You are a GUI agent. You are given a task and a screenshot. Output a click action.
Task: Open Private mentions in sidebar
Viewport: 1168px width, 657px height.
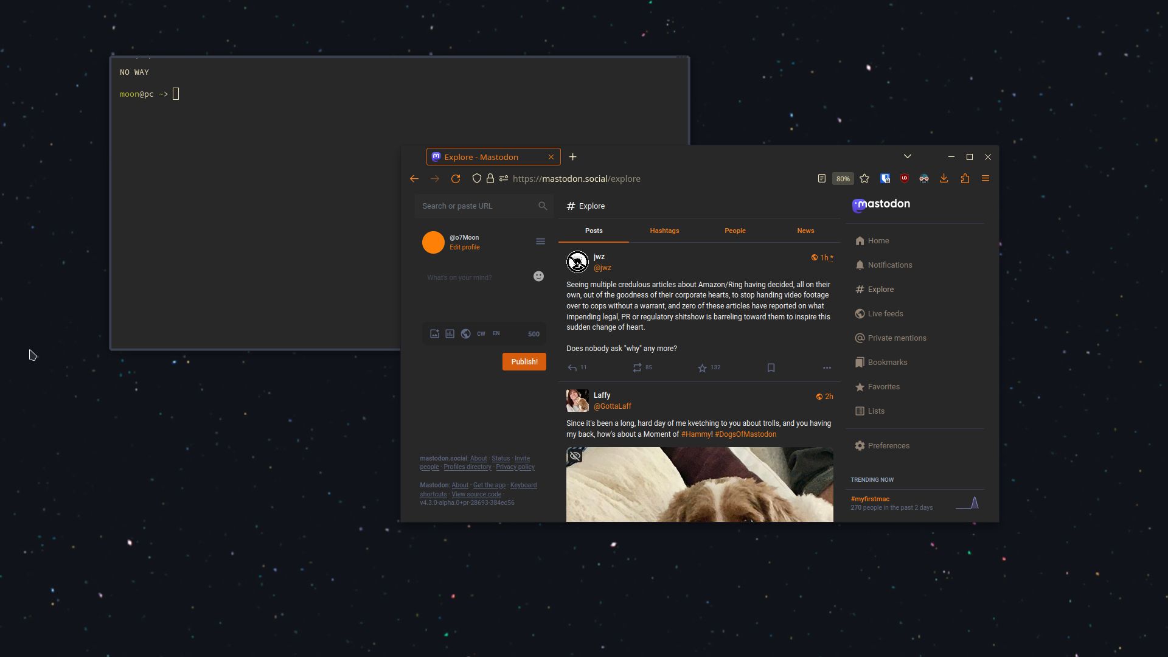pos(896,337)
